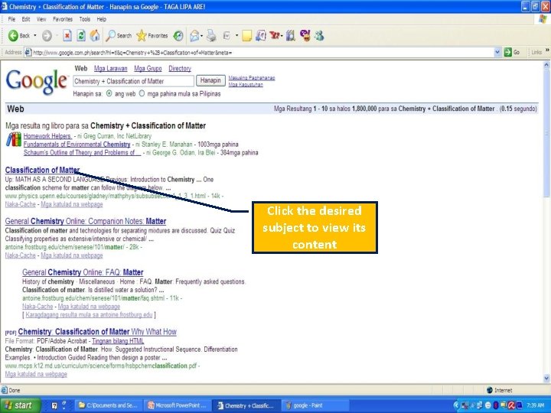Screen dimensions: 551x413
Task: Open the Help menu
Action: 101,19
